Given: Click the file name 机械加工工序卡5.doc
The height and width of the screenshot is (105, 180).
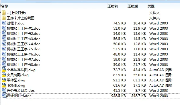Looking at the screenshot, I should tap(24, 49).
